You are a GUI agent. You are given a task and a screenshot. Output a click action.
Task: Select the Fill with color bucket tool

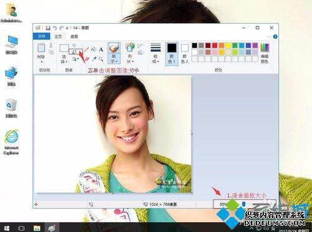pos(94,50)
